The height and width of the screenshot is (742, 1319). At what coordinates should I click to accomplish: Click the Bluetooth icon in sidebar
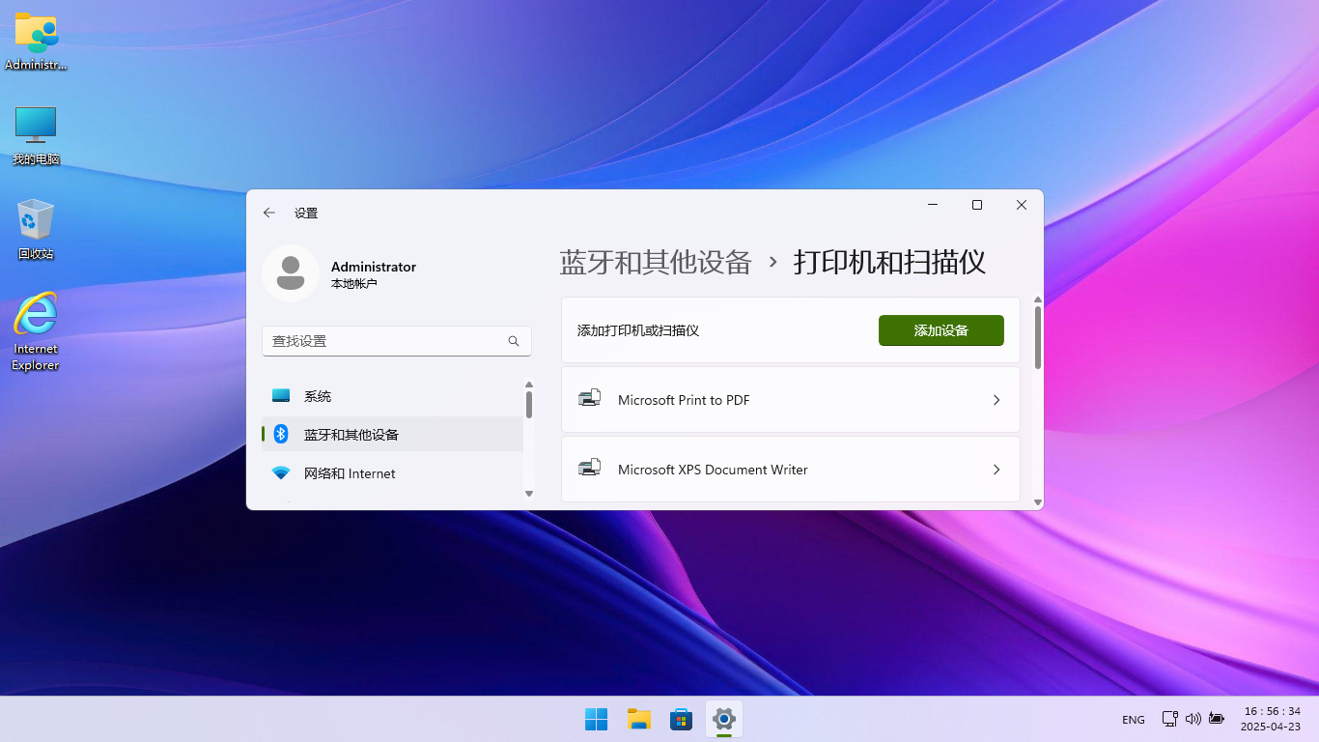pyautogui.click(x=281, y=434)
